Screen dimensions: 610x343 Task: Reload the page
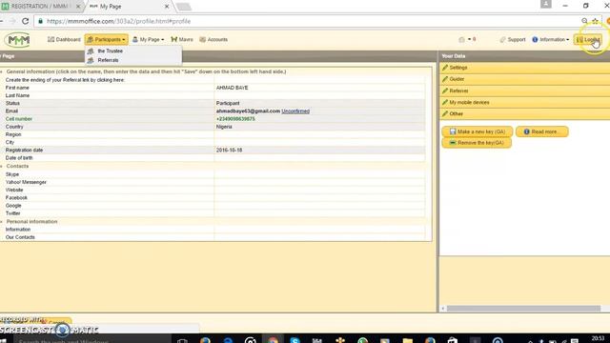tap(26, 21)
